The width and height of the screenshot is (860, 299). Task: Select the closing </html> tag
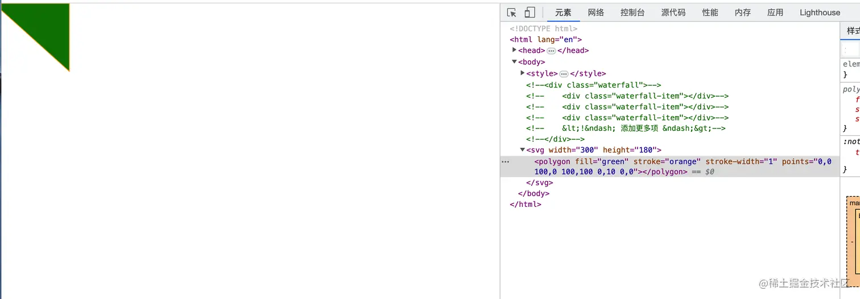pos(526,205)
